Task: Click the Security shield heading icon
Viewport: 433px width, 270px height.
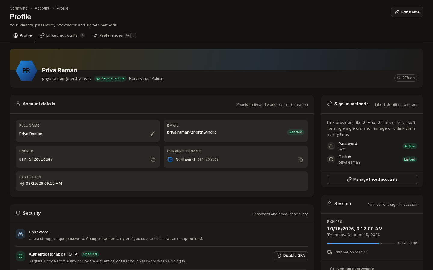Action: (x=18, y=213)
